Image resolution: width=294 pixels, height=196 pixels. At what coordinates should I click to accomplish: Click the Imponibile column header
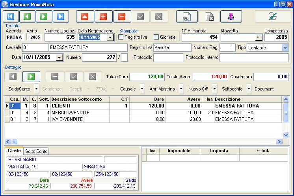(180, 151)
